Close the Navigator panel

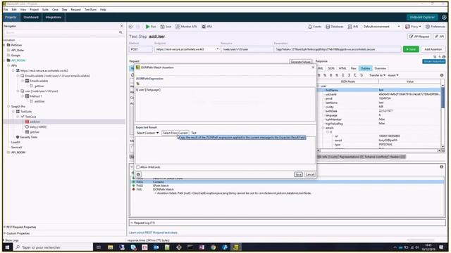tap(121, 26)
